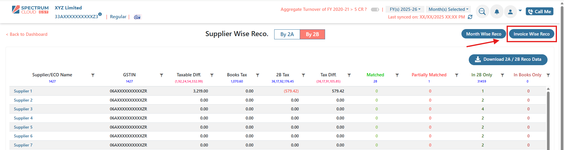Go Back to Dashboard link

27,34
